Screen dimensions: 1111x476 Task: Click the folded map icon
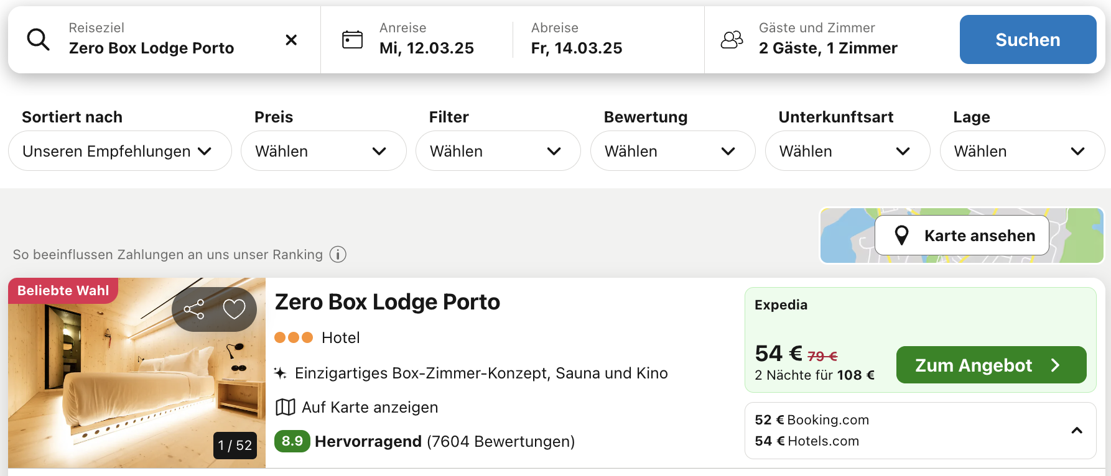point(286,407)
